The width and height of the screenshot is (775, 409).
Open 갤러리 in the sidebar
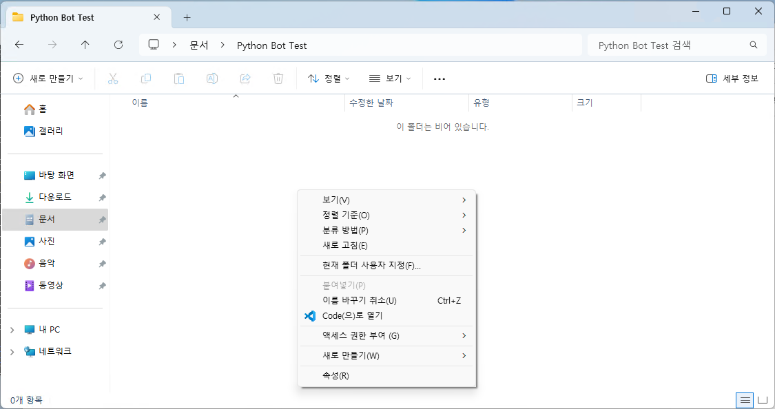pos(55,131)
